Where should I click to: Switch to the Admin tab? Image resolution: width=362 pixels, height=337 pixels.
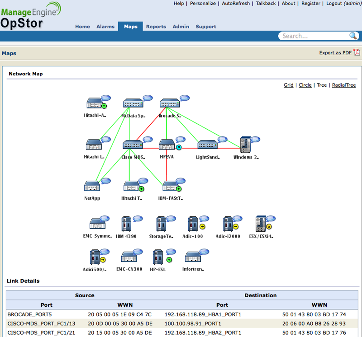181,27
